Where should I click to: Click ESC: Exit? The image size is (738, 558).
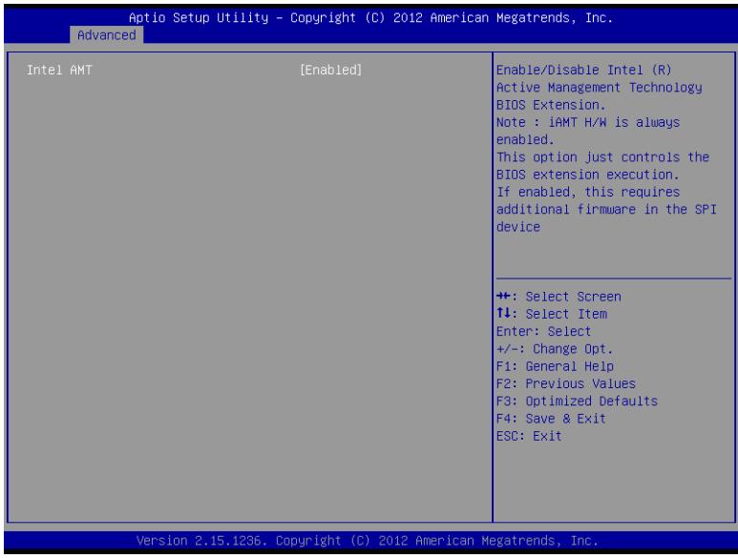click(x=529, y=436)
